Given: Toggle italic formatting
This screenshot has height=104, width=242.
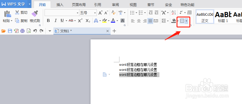Looking at the screenshot, I should coord(55,21).
